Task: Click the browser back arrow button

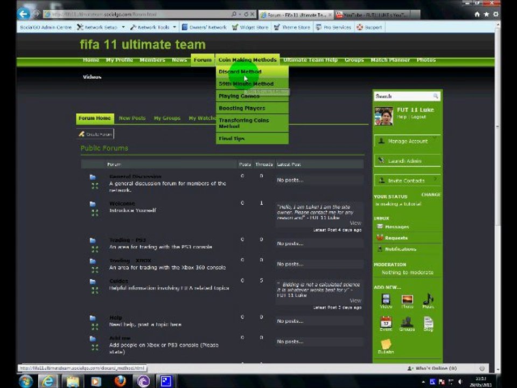Action: pos(24,14)
